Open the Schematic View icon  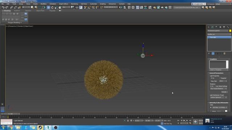tap(145, 7)
